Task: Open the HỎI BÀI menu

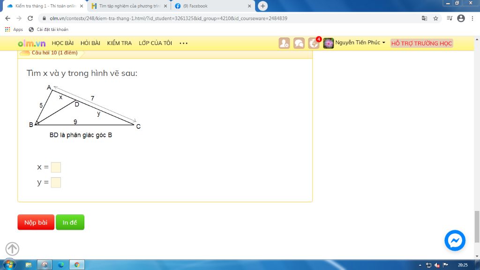Action: pyautogui.click(x=90, y=43)
